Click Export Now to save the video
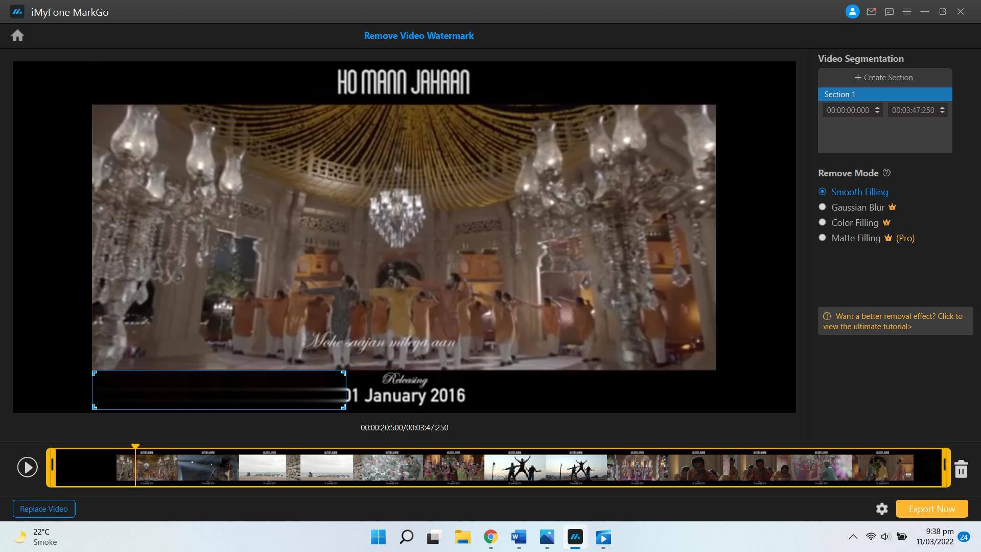The height and width of the screenshot is (552, 981). tap(932, 508)
